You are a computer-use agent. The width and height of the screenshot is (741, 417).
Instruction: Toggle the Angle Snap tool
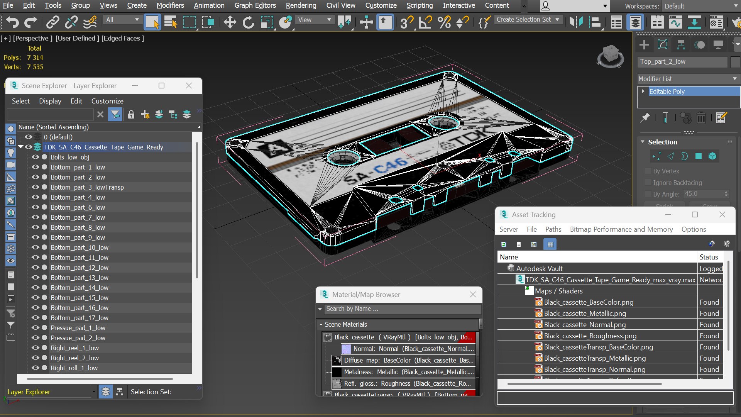[425, 22]
